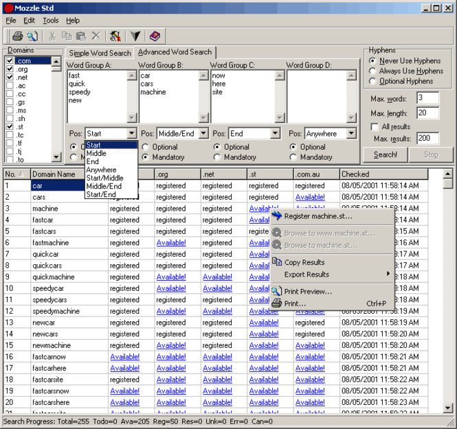
Task: Click the results list vertical scrollbar down arrow
Action: click(x=448, y=408)
